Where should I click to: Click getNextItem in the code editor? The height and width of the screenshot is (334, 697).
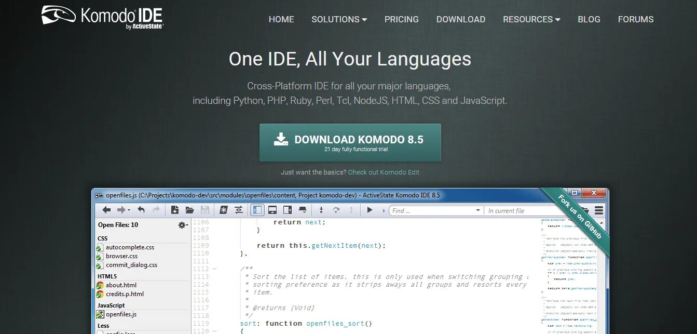[334, 245]
